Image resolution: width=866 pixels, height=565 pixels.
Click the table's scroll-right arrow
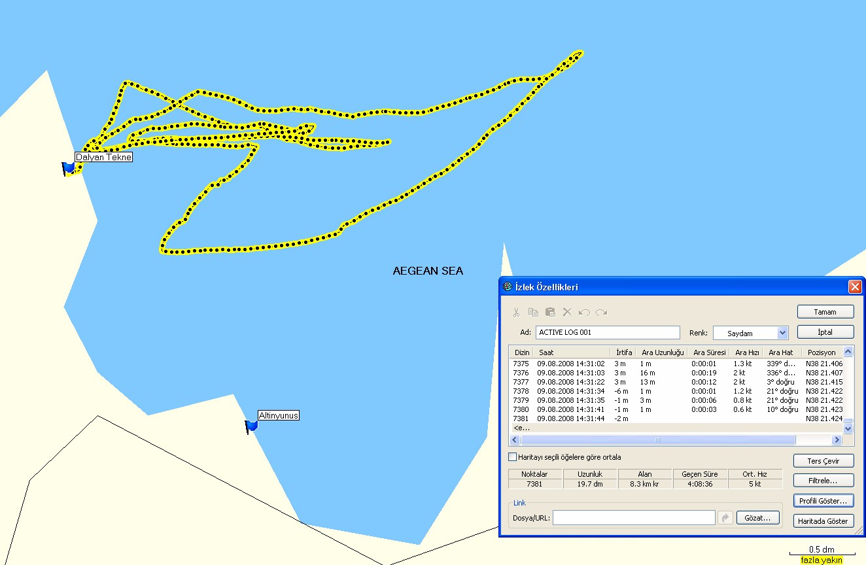pyautogui.click(x=836, y=440)
